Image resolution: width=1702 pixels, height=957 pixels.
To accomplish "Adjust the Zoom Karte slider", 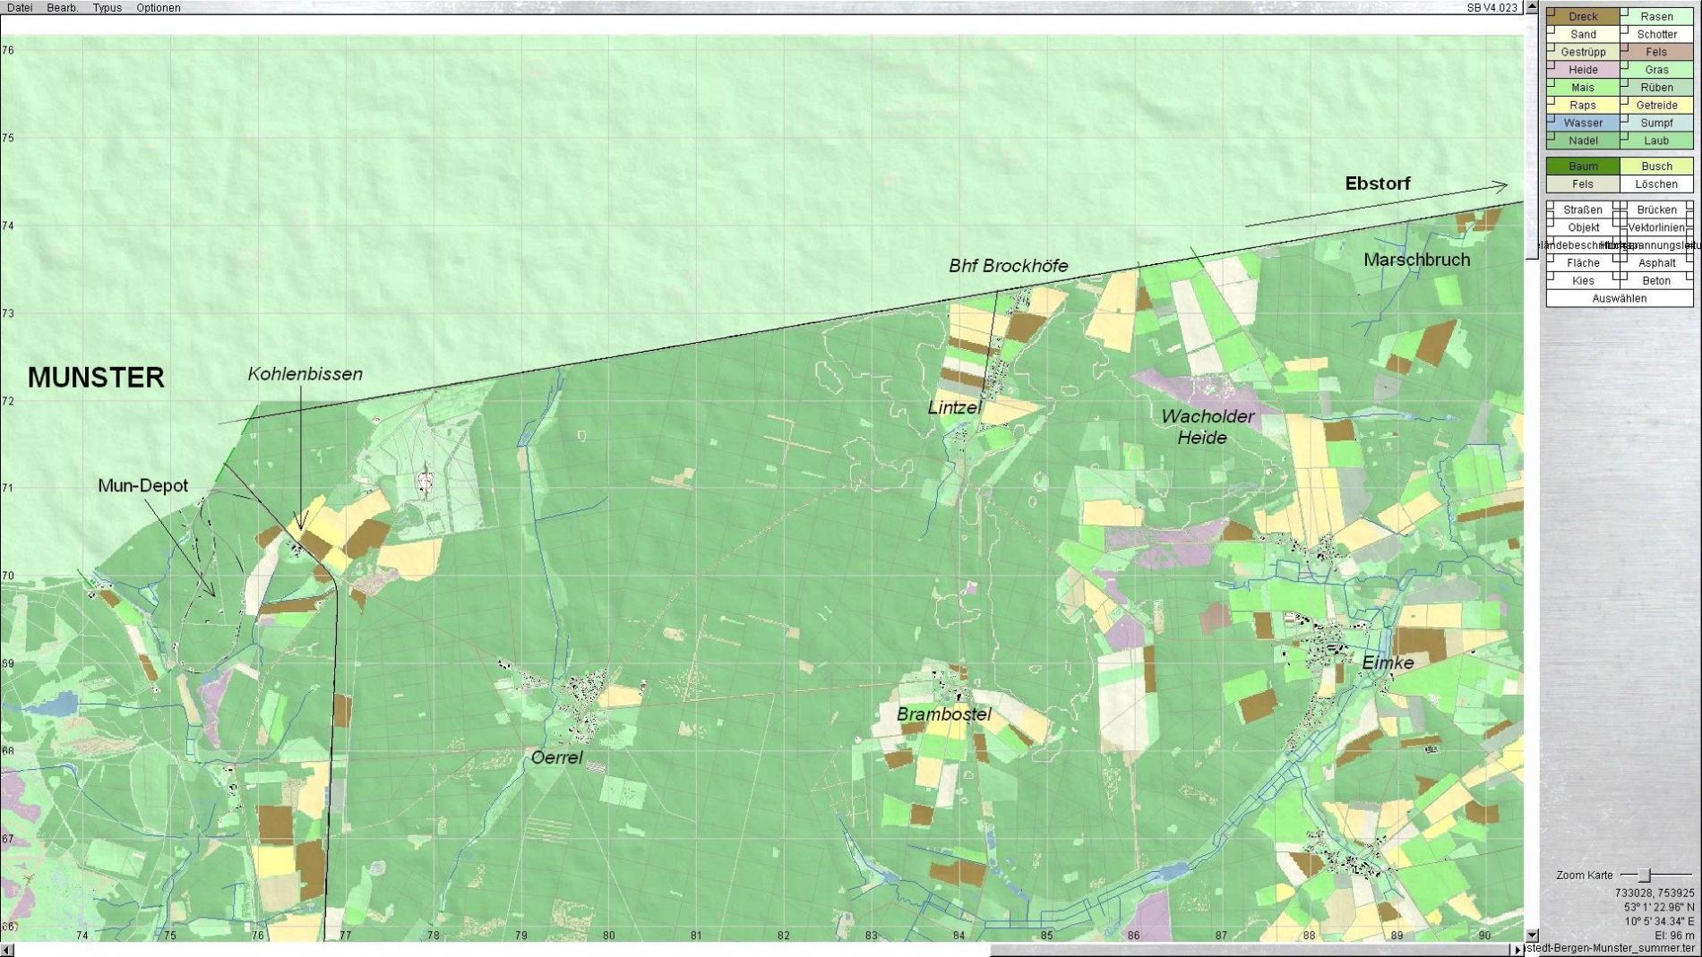I will tap(1645, 875).
